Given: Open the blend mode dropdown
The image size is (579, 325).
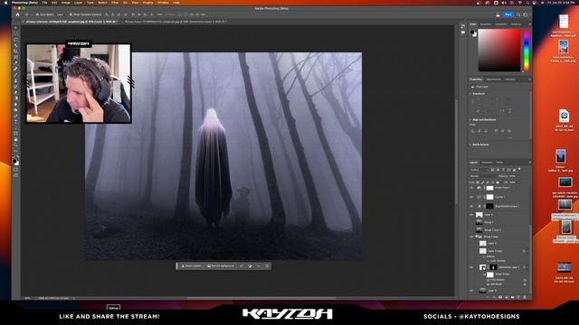Looking at the screenshot, I should click(483, 176).
